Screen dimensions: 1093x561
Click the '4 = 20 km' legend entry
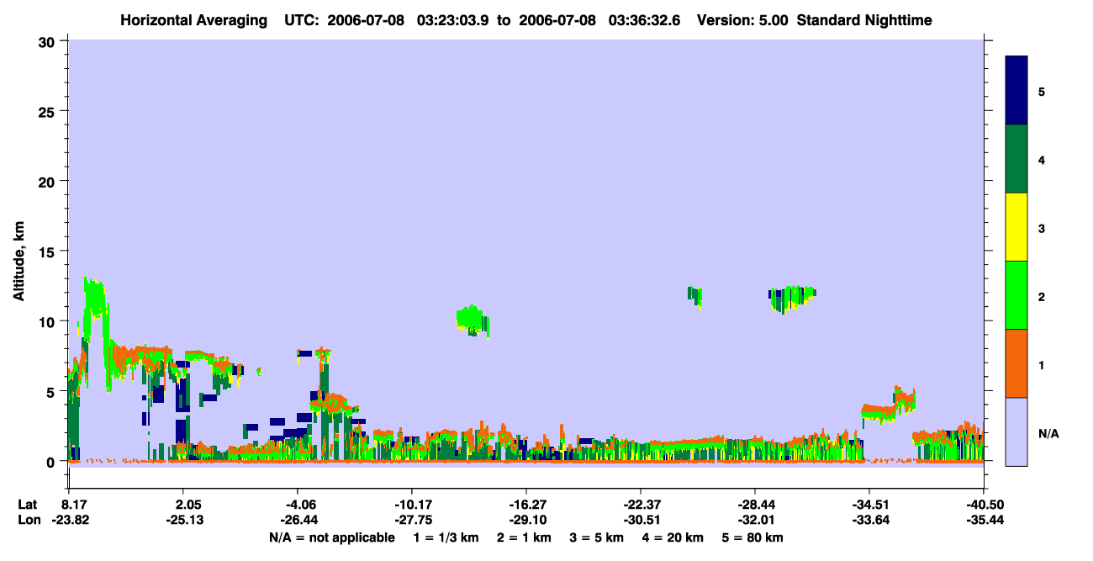pos(672,537)
